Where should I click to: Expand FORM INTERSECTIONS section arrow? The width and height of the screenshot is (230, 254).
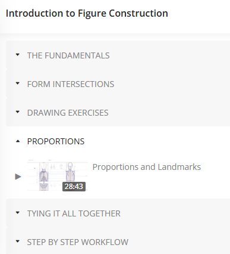18,83
